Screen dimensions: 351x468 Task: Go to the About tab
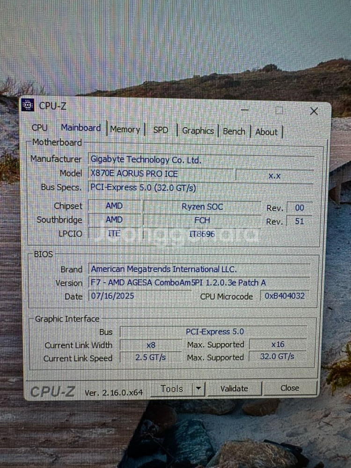point(266,132)
